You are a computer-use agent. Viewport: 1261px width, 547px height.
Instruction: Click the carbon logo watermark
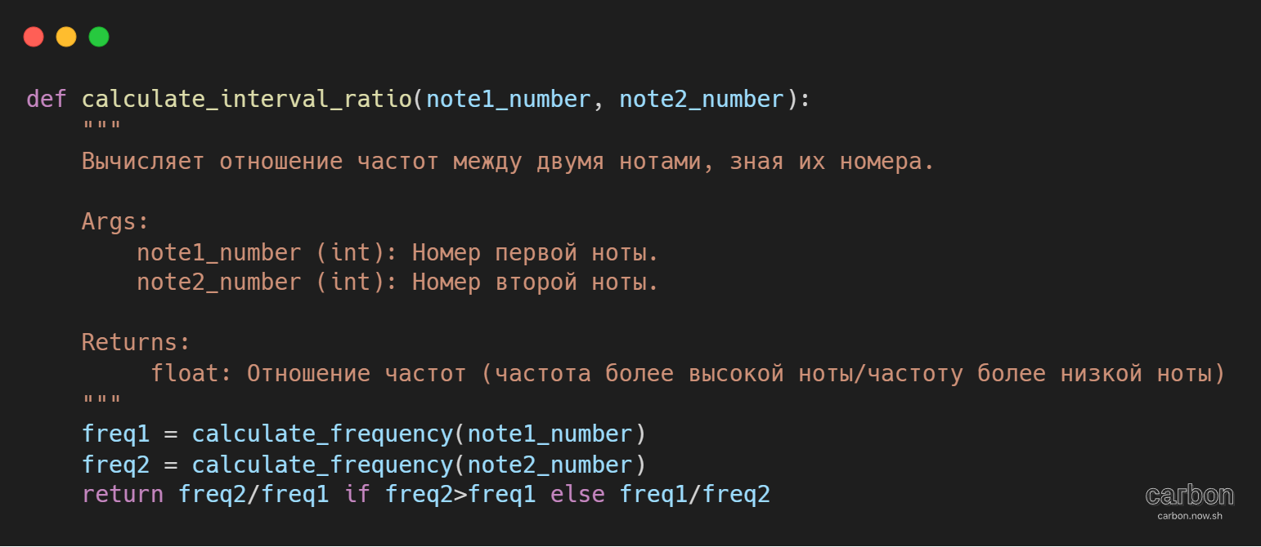click(1190, 495)
